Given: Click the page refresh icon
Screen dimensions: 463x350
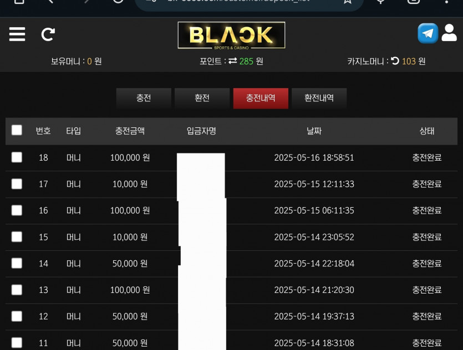Looking at the screenshot, I should (x=48, y=34).
